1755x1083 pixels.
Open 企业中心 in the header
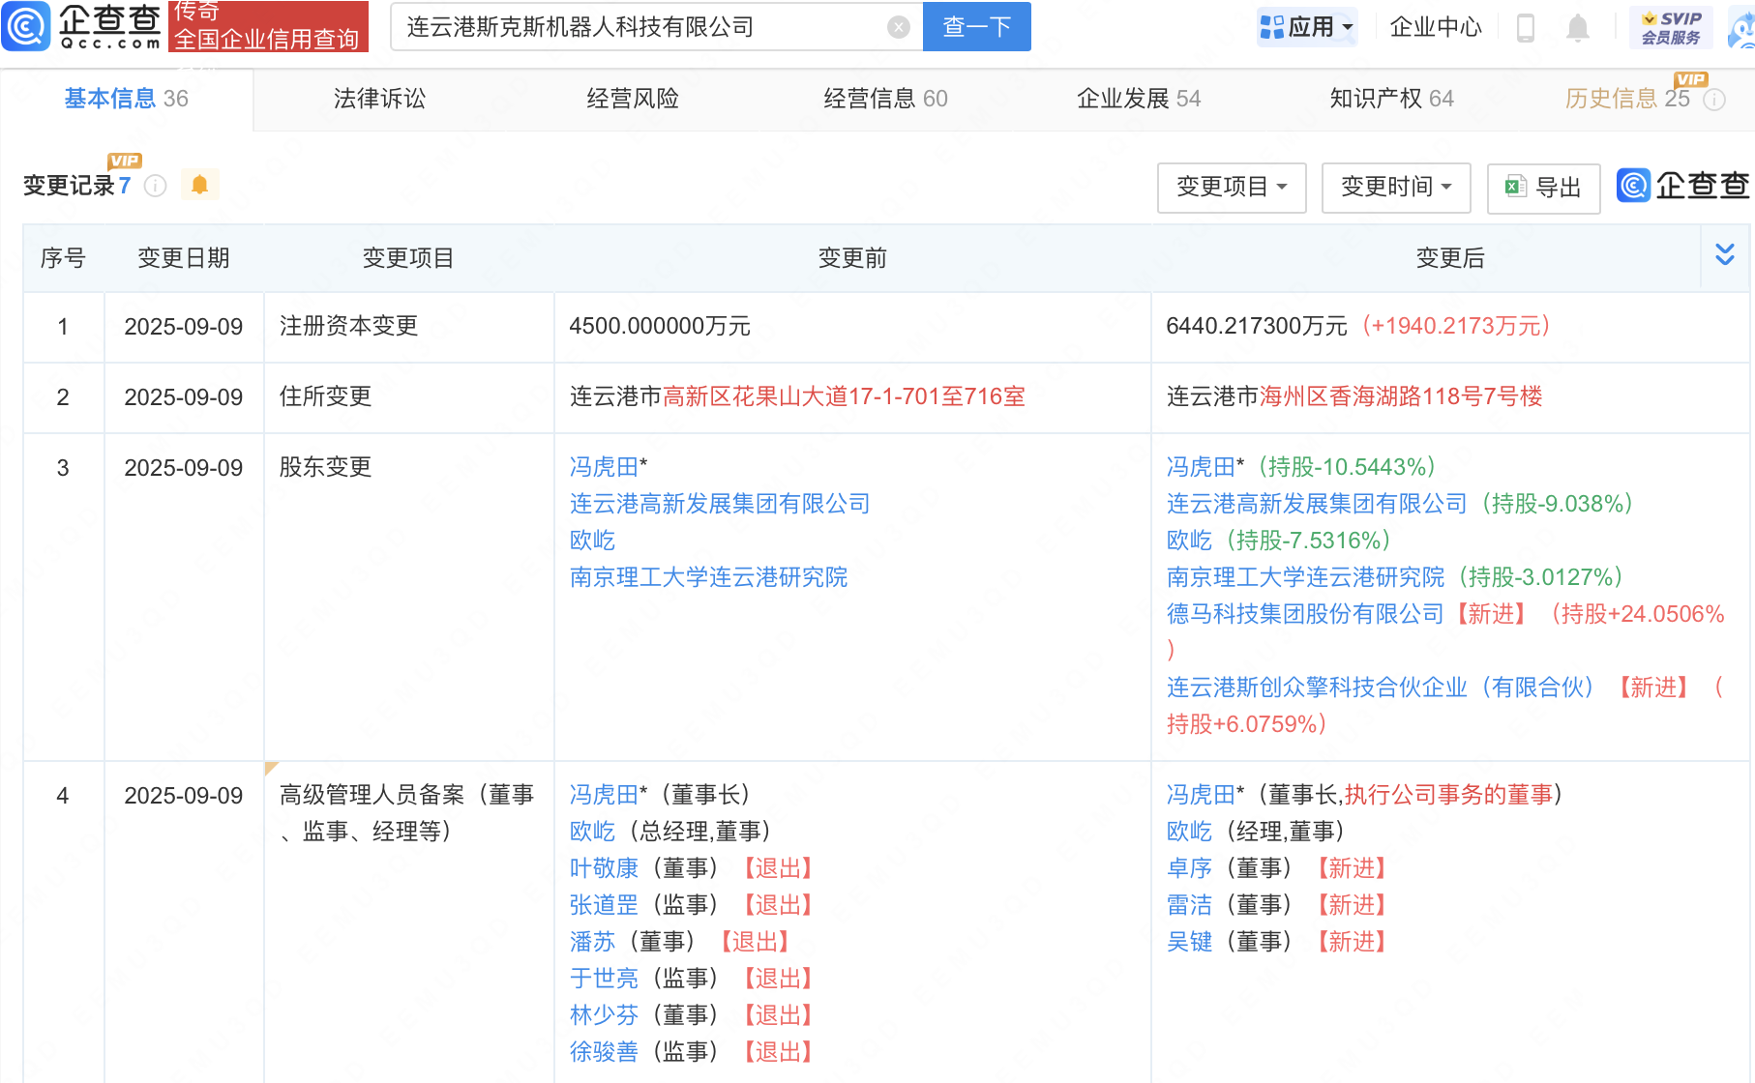1435,27
